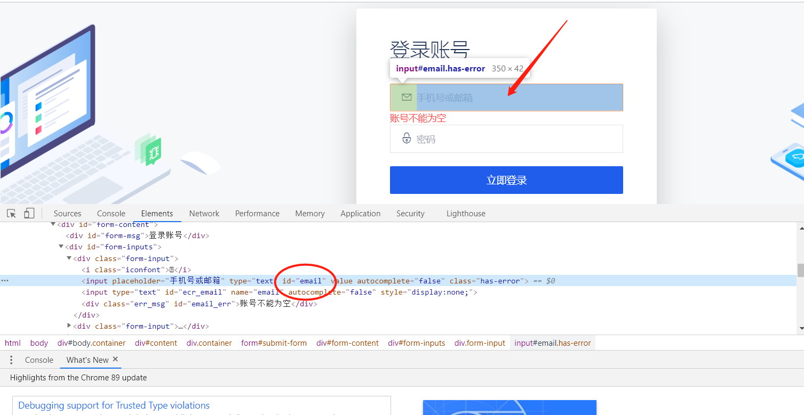Click the envelope icon in account input
The height and width of the screenshot is (415, 804).
(407, 97)
